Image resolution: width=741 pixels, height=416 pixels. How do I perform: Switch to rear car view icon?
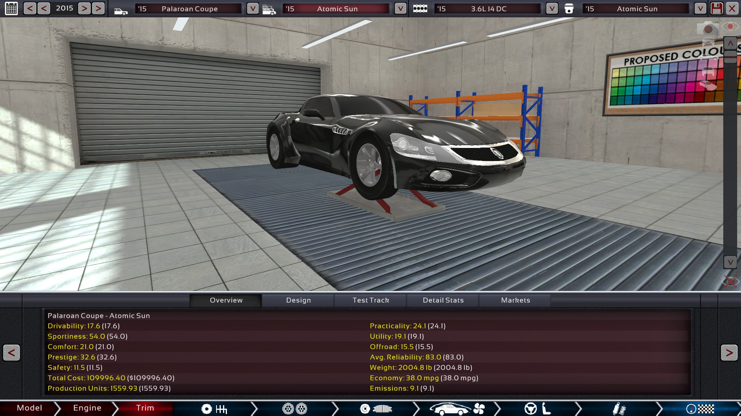(708, 71)
